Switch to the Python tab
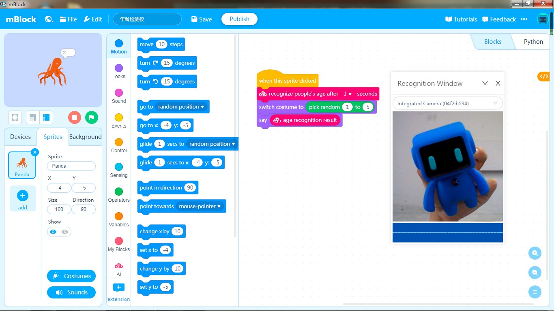This screenshot has width=554, height=311. pos(533,41)
